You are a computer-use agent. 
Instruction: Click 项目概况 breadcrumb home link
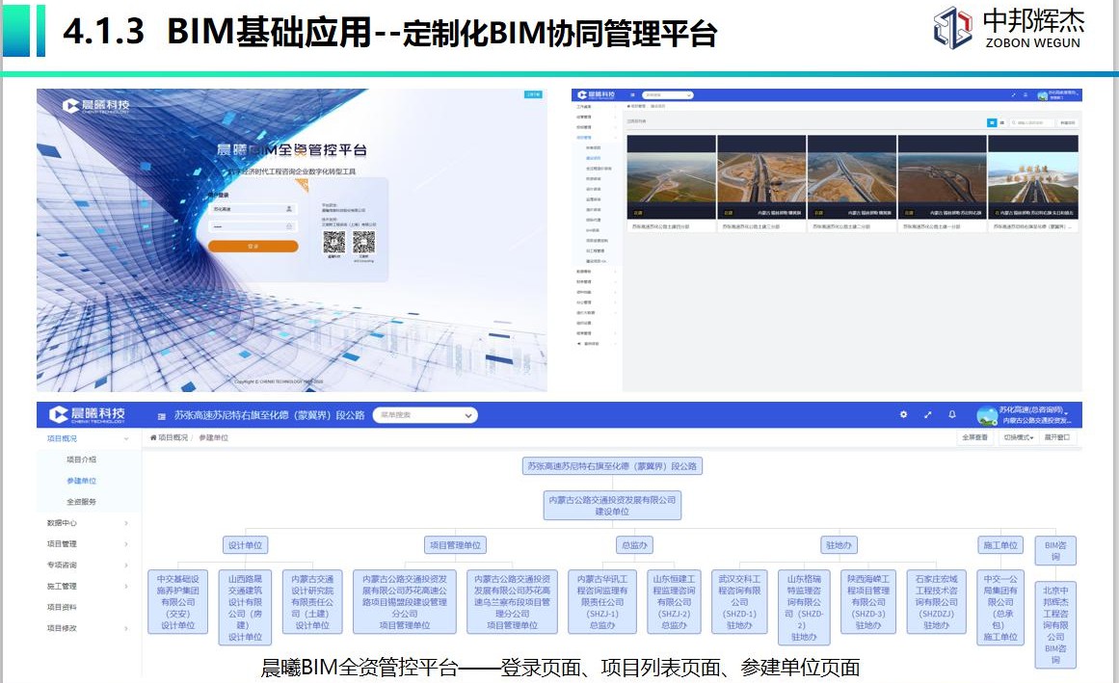(x=169, y=437)
